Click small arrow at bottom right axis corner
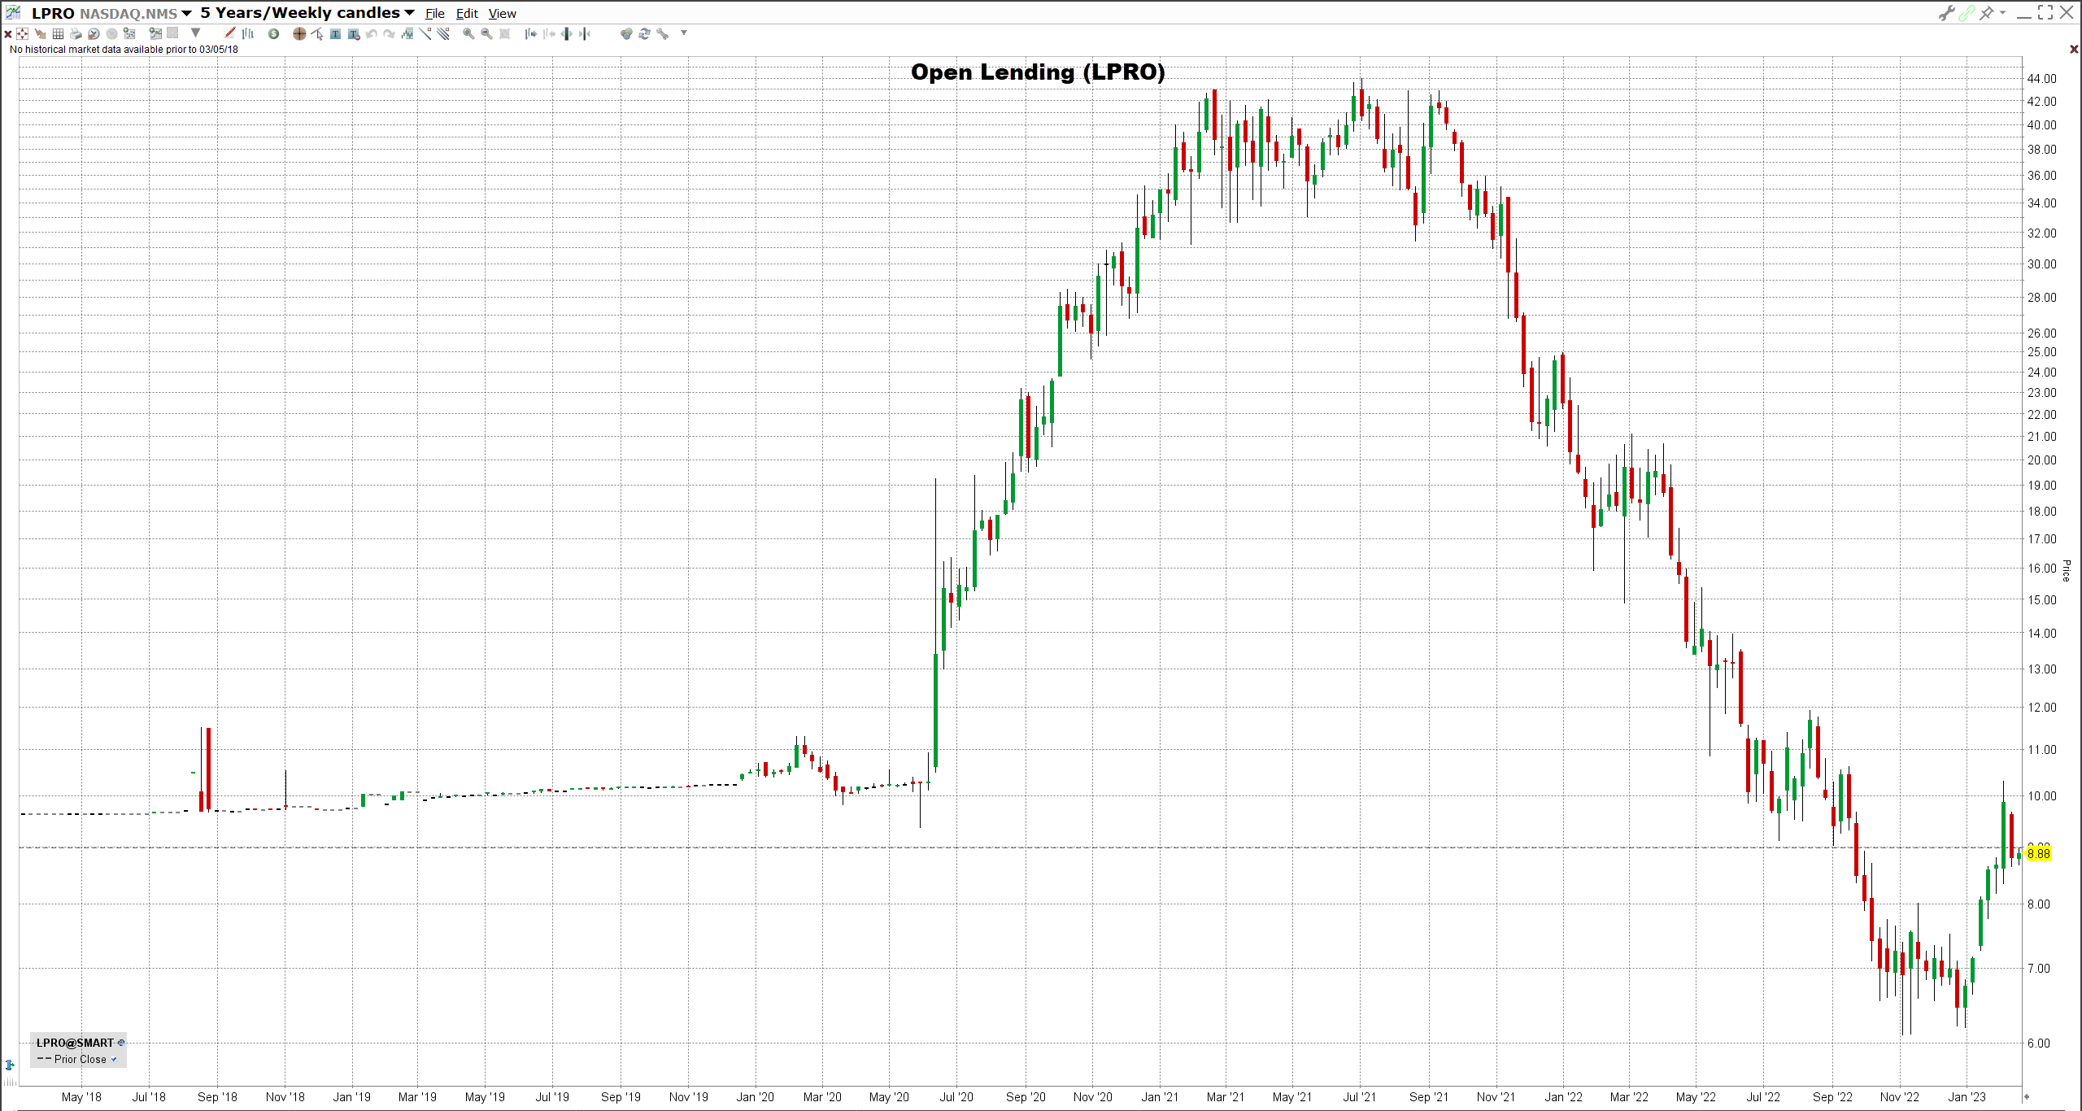2082x1111 pixels. click(2027, 1097)
